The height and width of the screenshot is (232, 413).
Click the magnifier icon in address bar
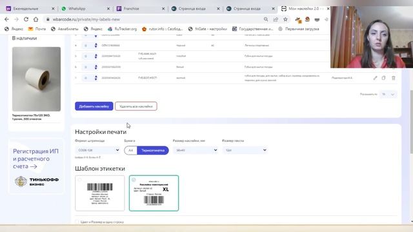coord(266,19)
